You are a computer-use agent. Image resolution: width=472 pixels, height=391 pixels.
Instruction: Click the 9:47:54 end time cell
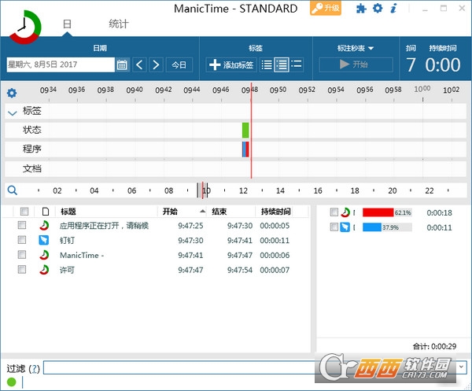pos(240,270)
